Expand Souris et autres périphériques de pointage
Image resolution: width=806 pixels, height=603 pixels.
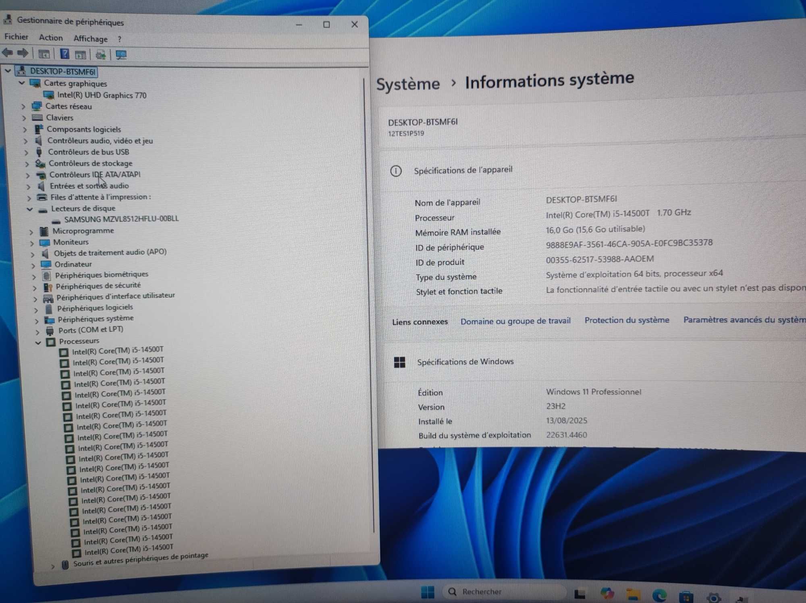point(53,566)
